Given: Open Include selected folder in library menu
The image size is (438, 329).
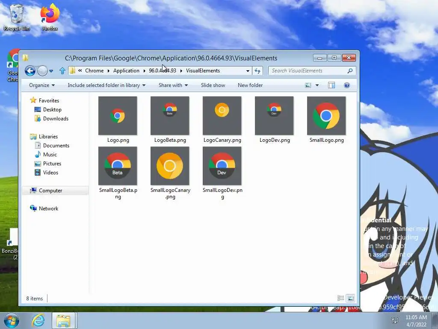Looking at the screenshot, I should point(107,85).
